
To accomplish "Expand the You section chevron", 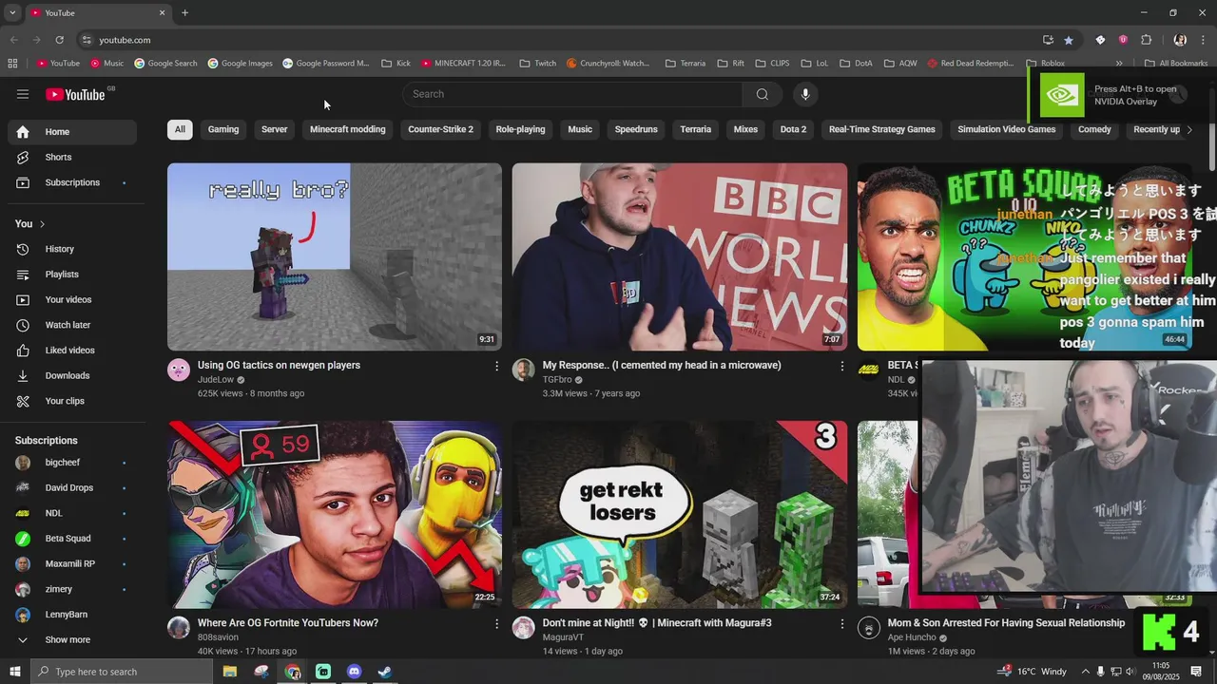I will pos(42,224).
